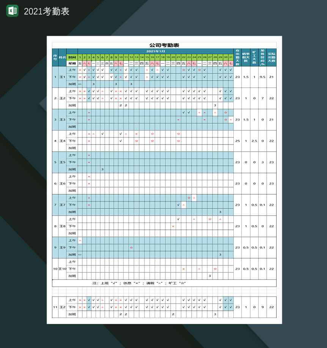This screenshot has height=348, width=327.
Task: Click the red star mark in 王9's 加班 row
Action: tap(131, 248)
